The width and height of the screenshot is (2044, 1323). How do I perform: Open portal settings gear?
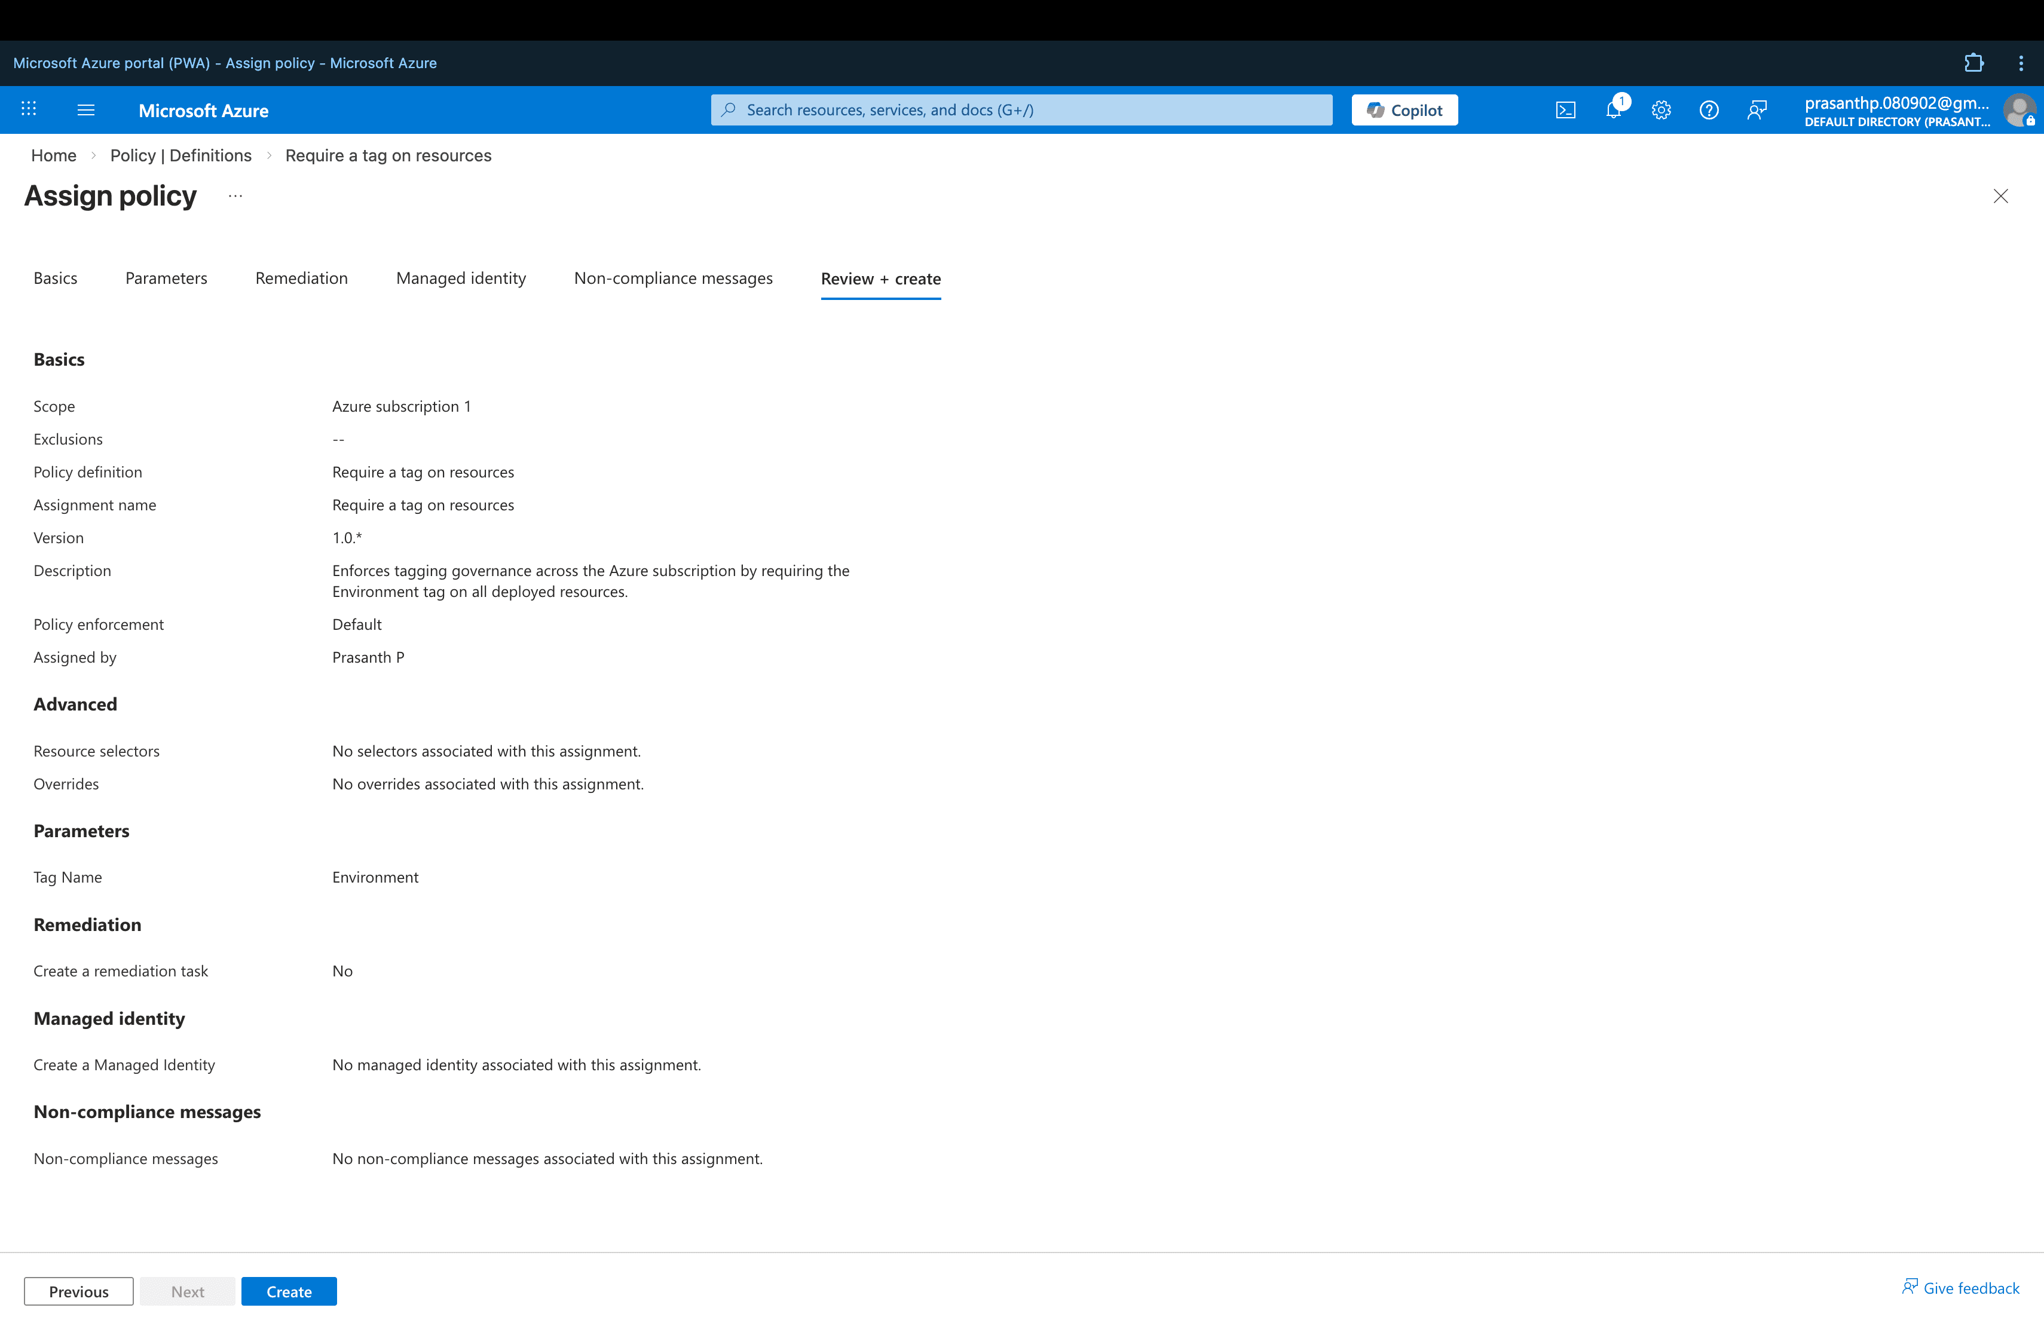click(x=1662, y=109)
